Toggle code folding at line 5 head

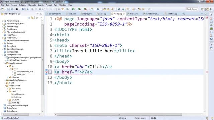pyautogui.click(x=53, y=40)
